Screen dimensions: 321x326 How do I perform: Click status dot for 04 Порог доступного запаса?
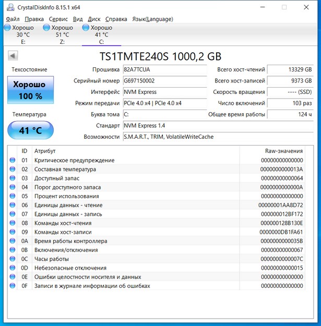[13, 187]
